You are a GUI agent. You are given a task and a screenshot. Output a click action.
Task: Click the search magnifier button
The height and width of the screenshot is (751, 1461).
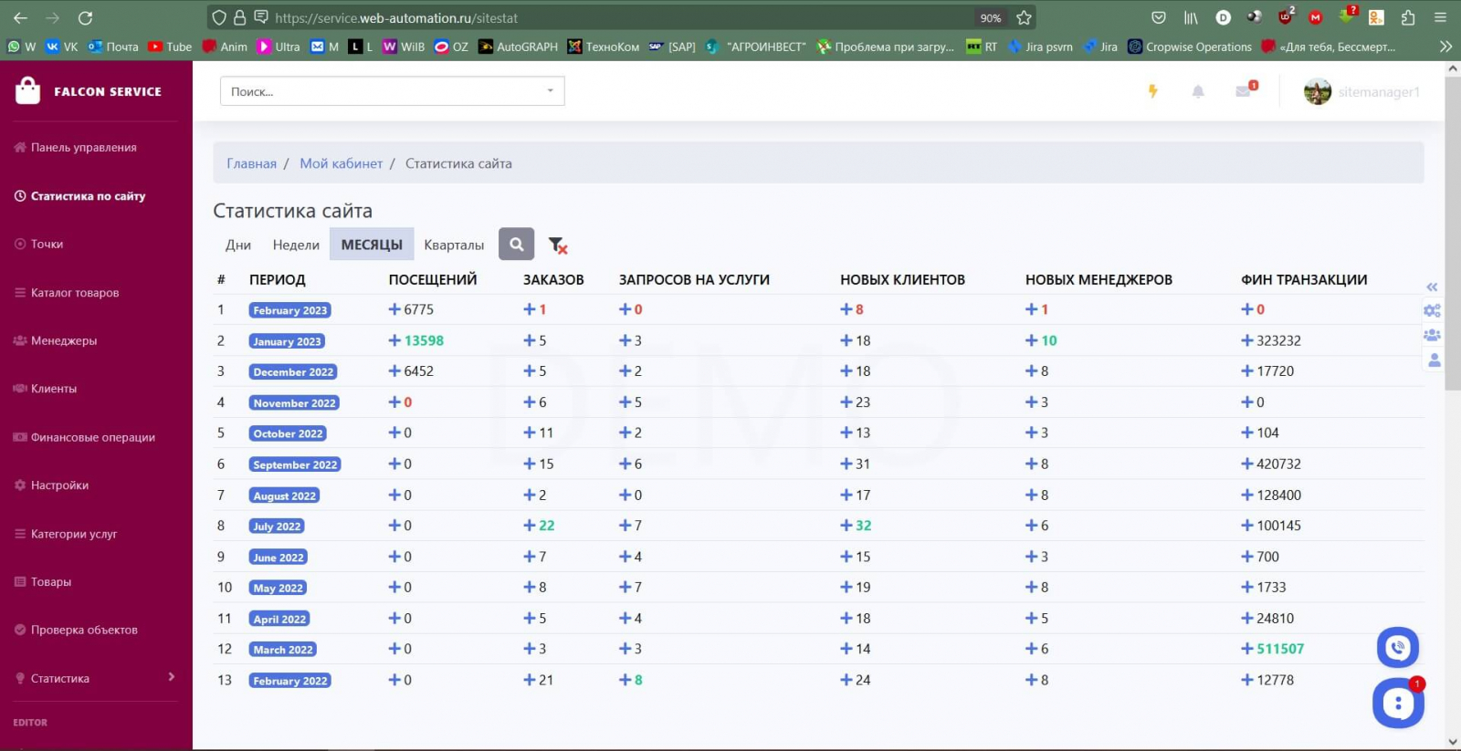pyautogui.click(x=516, y=244)
